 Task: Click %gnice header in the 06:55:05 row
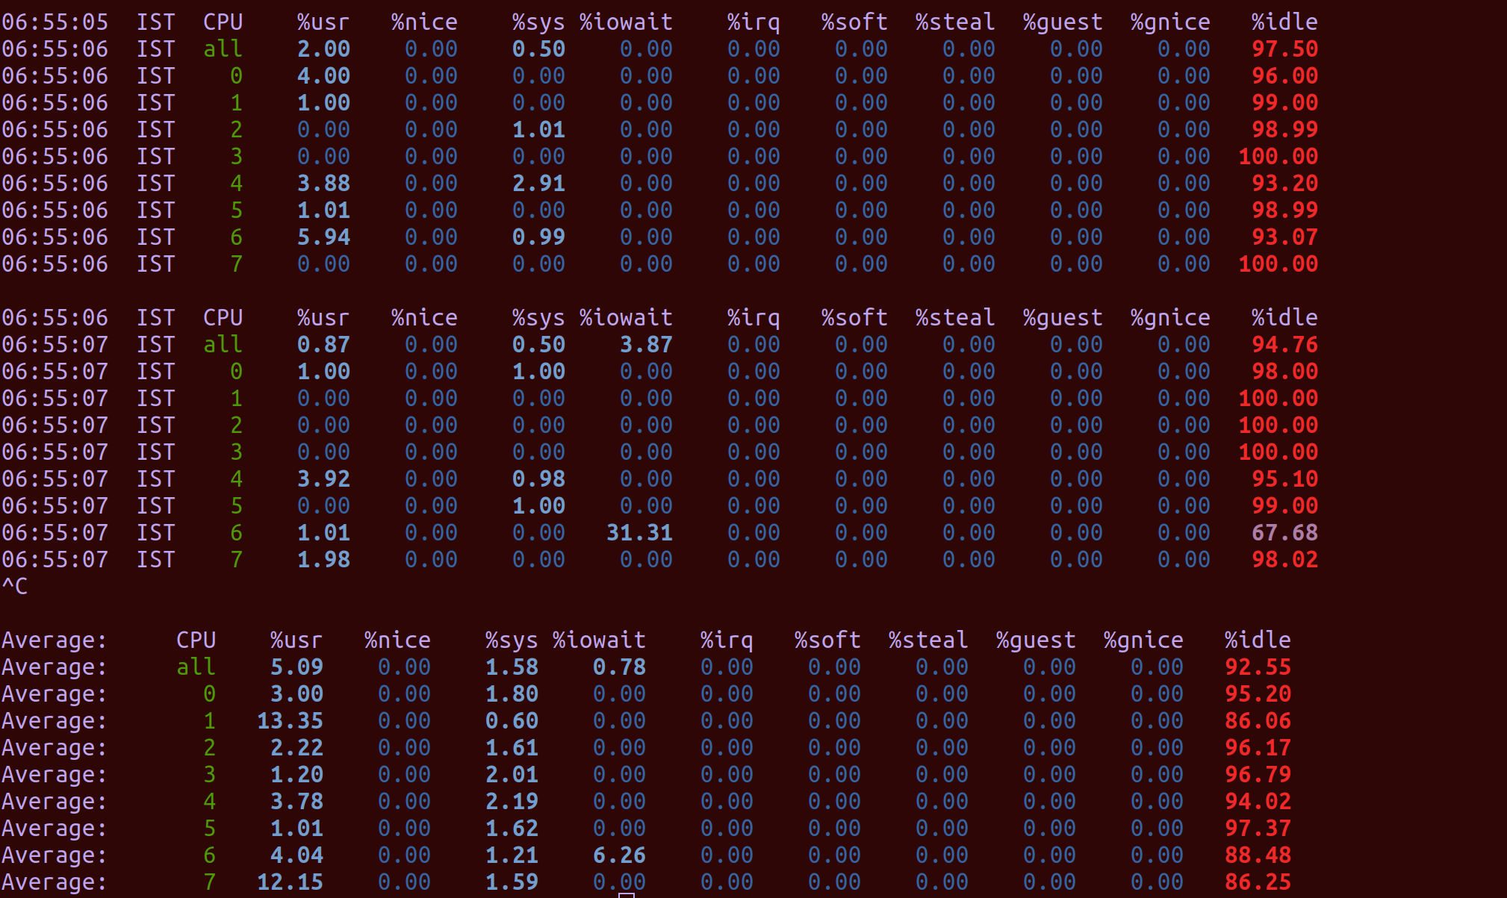click(1170, 22)
